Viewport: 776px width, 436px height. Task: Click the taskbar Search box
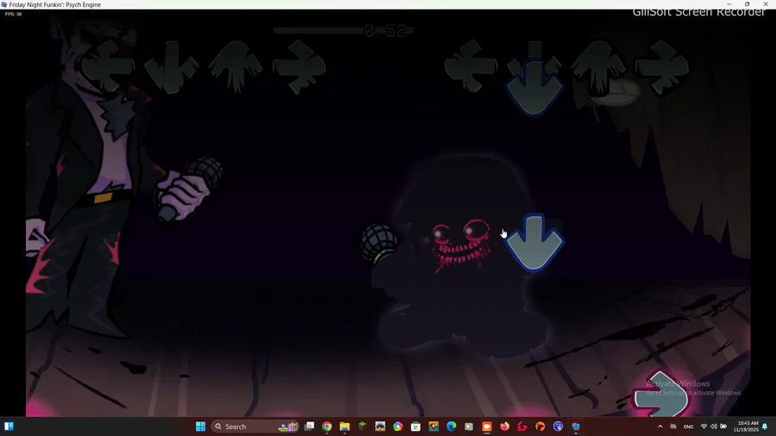[x=254, y=427]
